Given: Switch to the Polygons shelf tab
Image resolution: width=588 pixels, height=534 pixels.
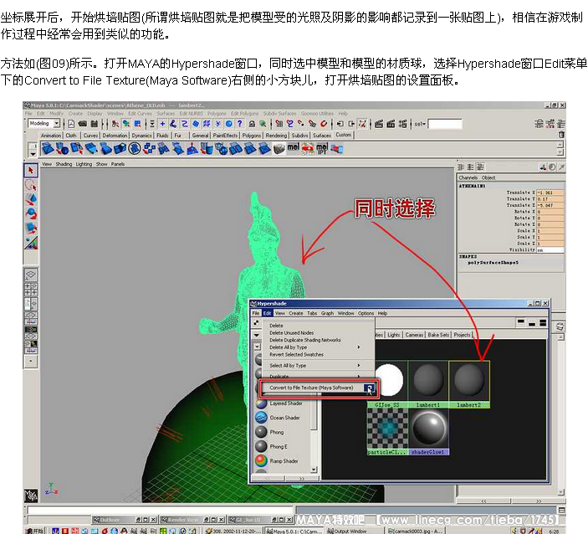Looking at the screenshot, I should point(251,136).
